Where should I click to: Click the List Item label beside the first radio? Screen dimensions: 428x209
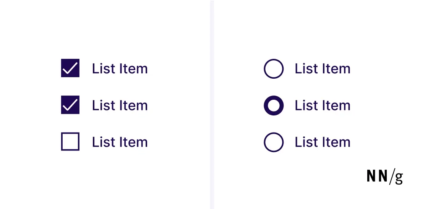click(323, 69)
